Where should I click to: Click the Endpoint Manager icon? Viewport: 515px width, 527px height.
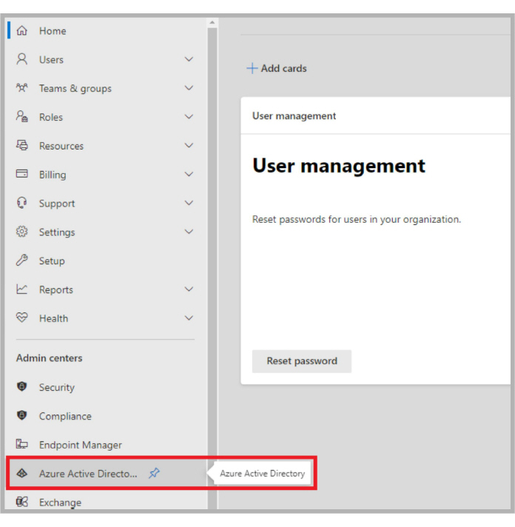pos(22,444)
